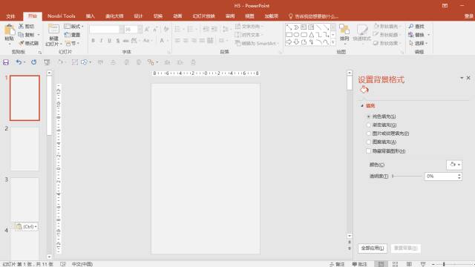Open the font name combo box arrow
The image size is (475, 267).
[x=122, y=30]
